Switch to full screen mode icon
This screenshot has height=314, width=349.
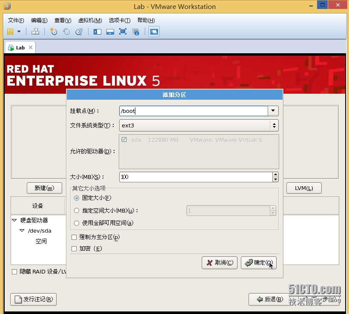click(x=123, y=32)
